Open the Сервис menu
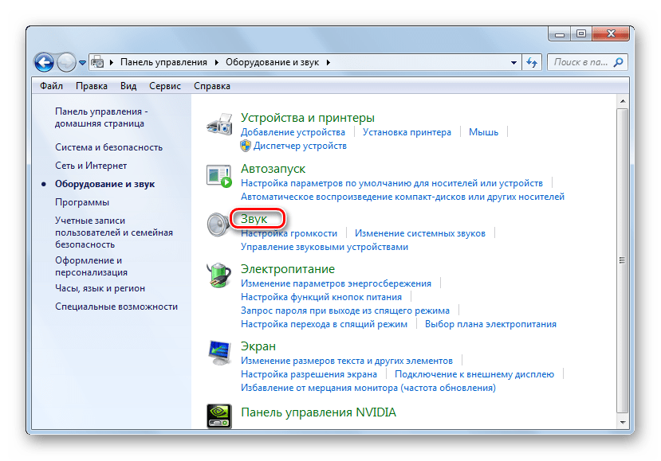Image resolution: width=661 pixels, height=461 pixels. [164, 86]
